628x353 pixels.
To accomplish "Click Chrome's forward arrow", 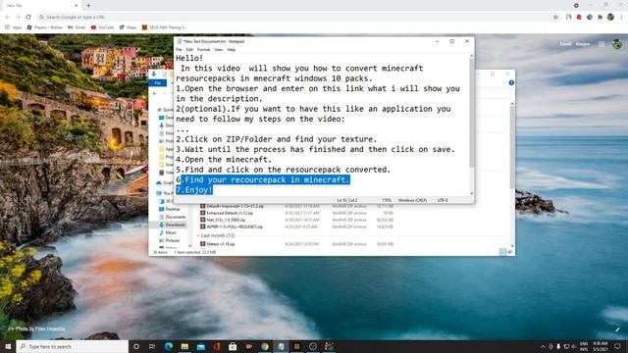I will point(18,18).
